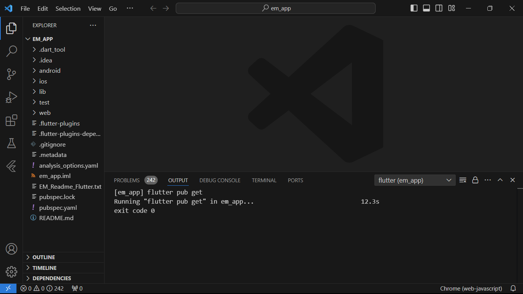This screenshot has height=294, width=523.
Task: Expand the lib folder
Action: point(64,92)
